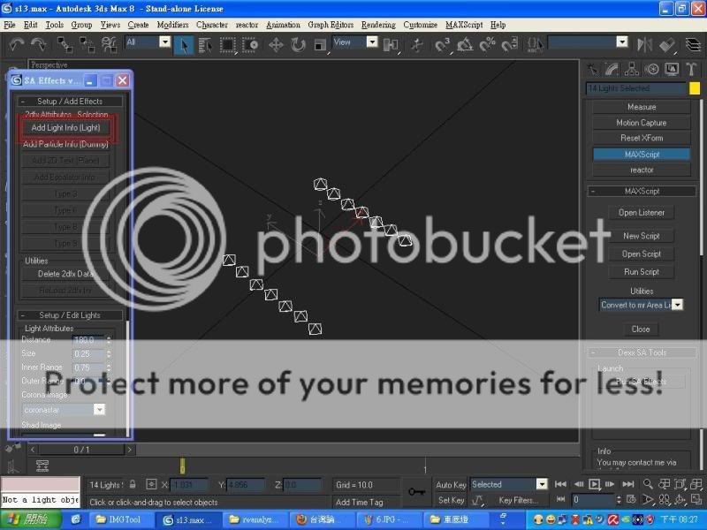Click the Undo arrow in main toolbar
This screenshot has height=530, width=707.
(x=15, y=43)
